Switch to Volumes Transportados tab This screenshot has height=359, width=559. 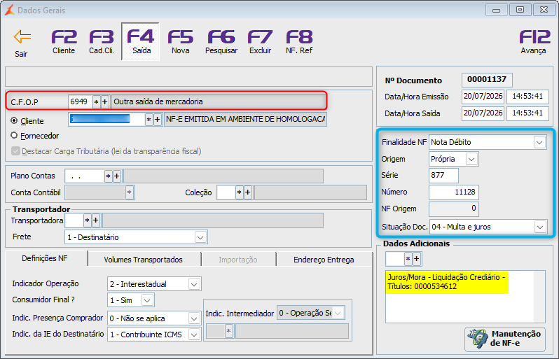pyautogui.click(x=144, y=260)
